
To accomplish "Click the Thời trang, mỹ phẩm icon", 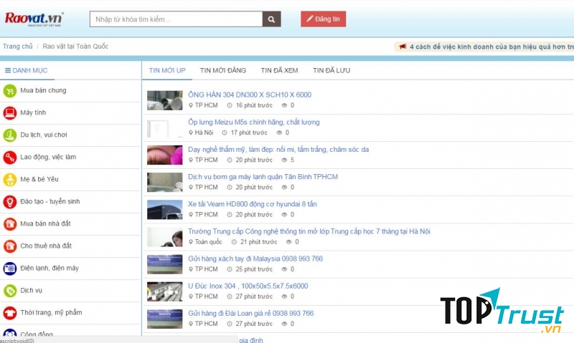I will [x=10, y=313].
